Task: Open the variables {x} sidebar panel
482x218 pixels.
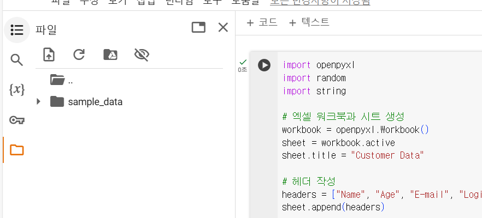Action: [17, 89]
